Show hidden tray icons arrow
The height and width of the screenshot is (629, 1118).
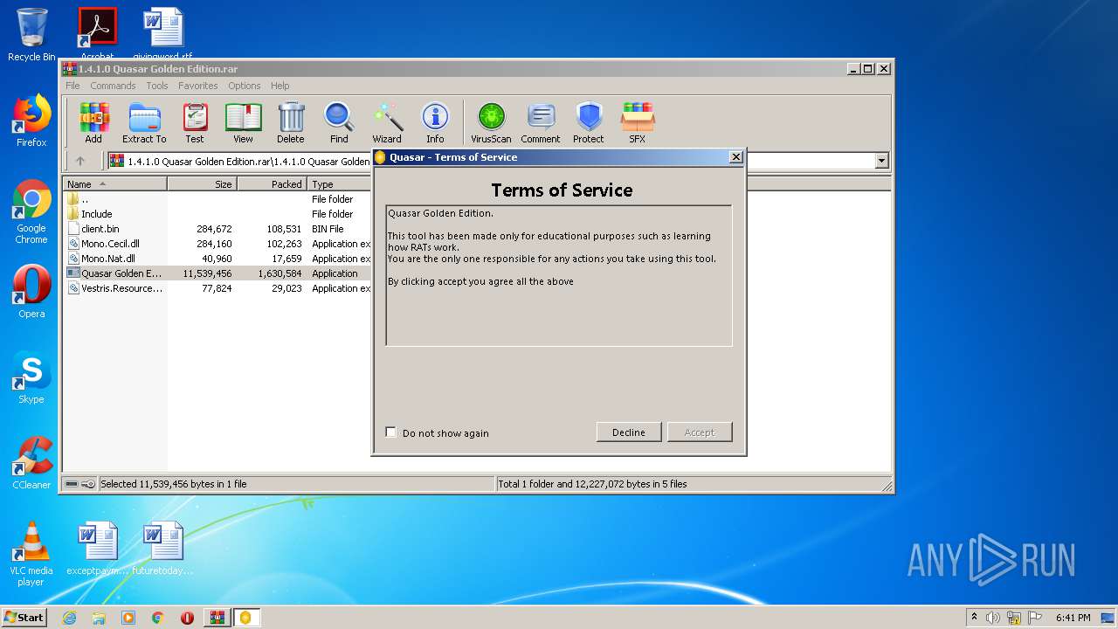tap(974, 618)
